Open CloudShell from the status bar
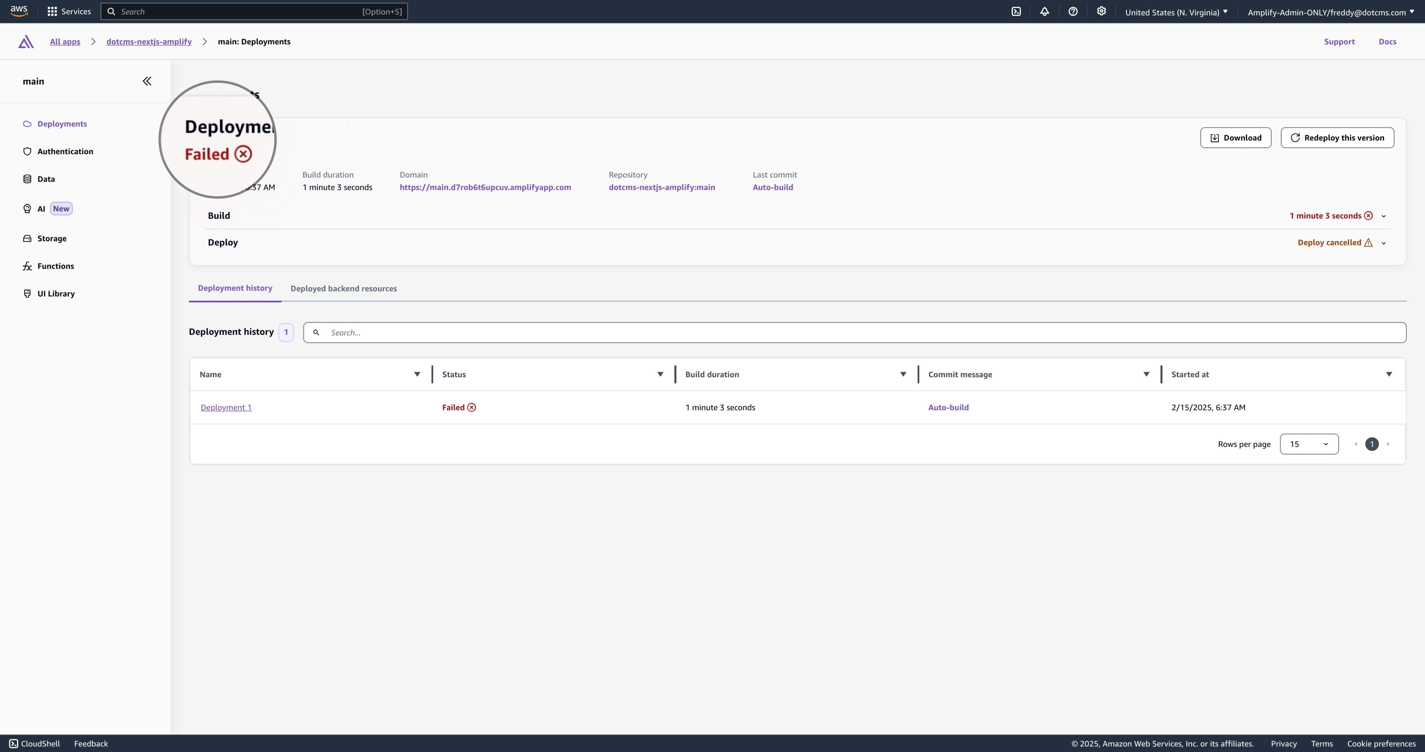Viewport: 1425px width, 752px height. [34, 743]
